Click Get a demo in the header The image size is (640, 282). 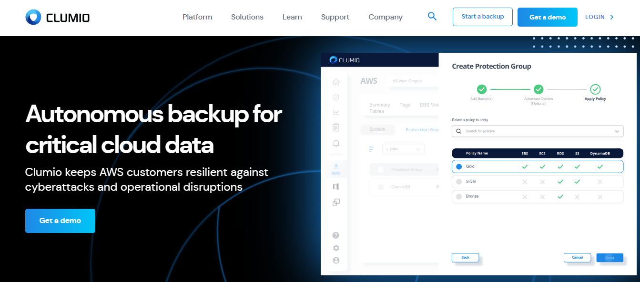click(548, 17)
